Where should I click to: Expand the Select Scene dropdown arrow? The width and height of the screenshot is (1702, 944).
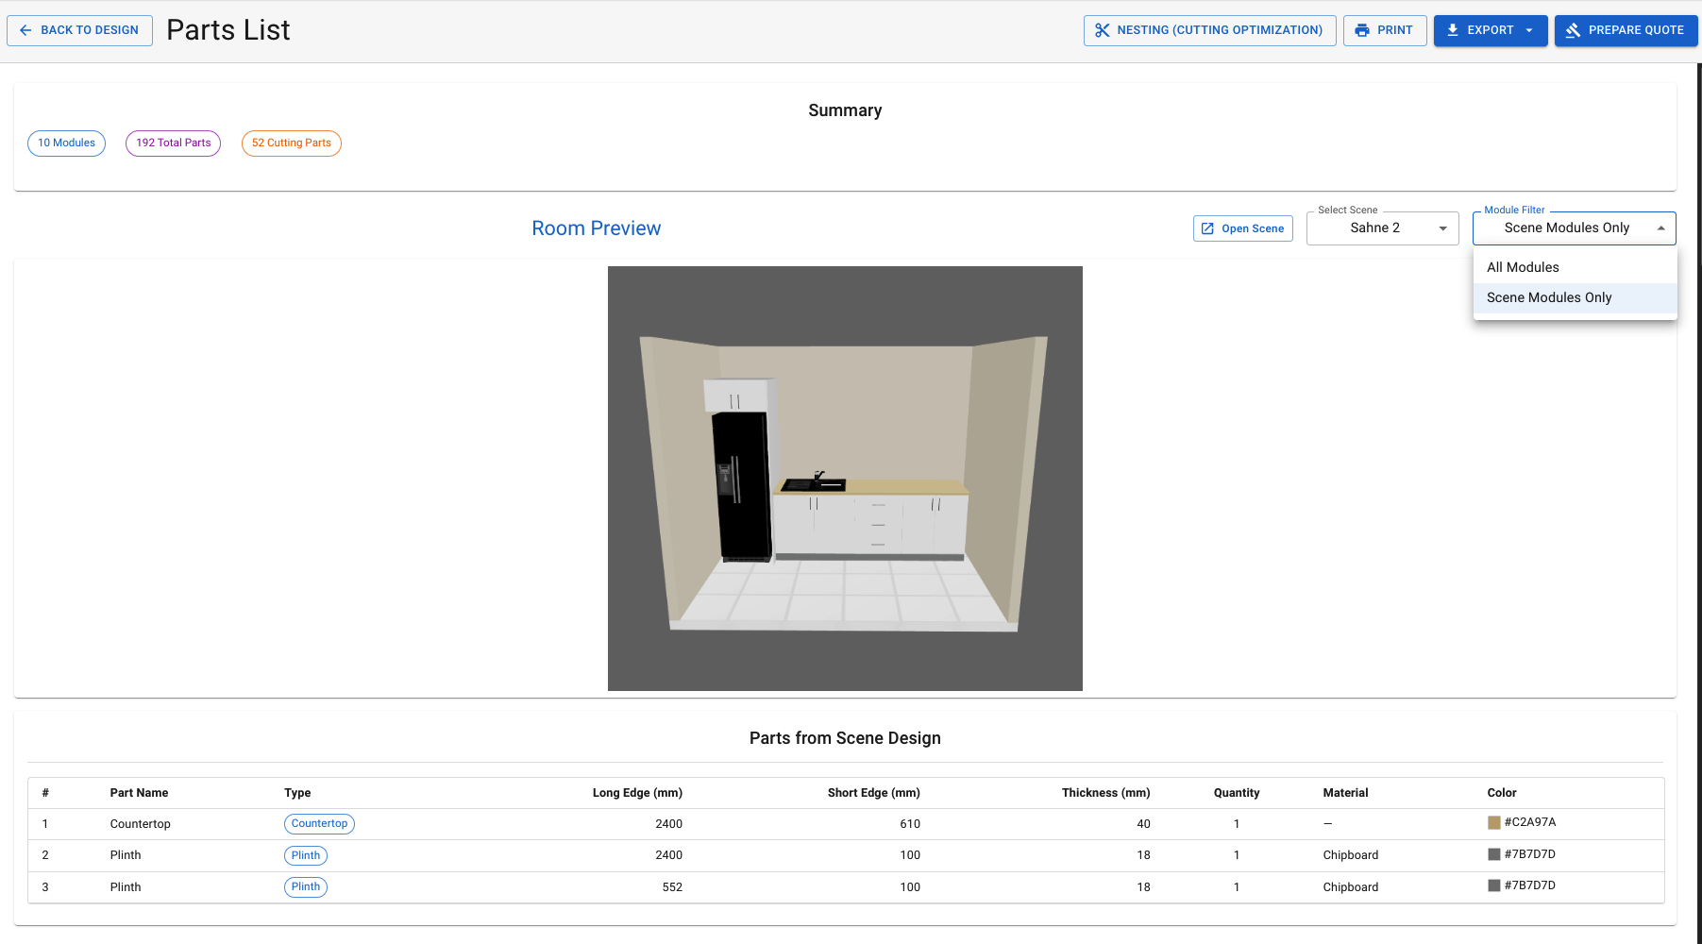pyautogui.click(x=1442, y=228)
